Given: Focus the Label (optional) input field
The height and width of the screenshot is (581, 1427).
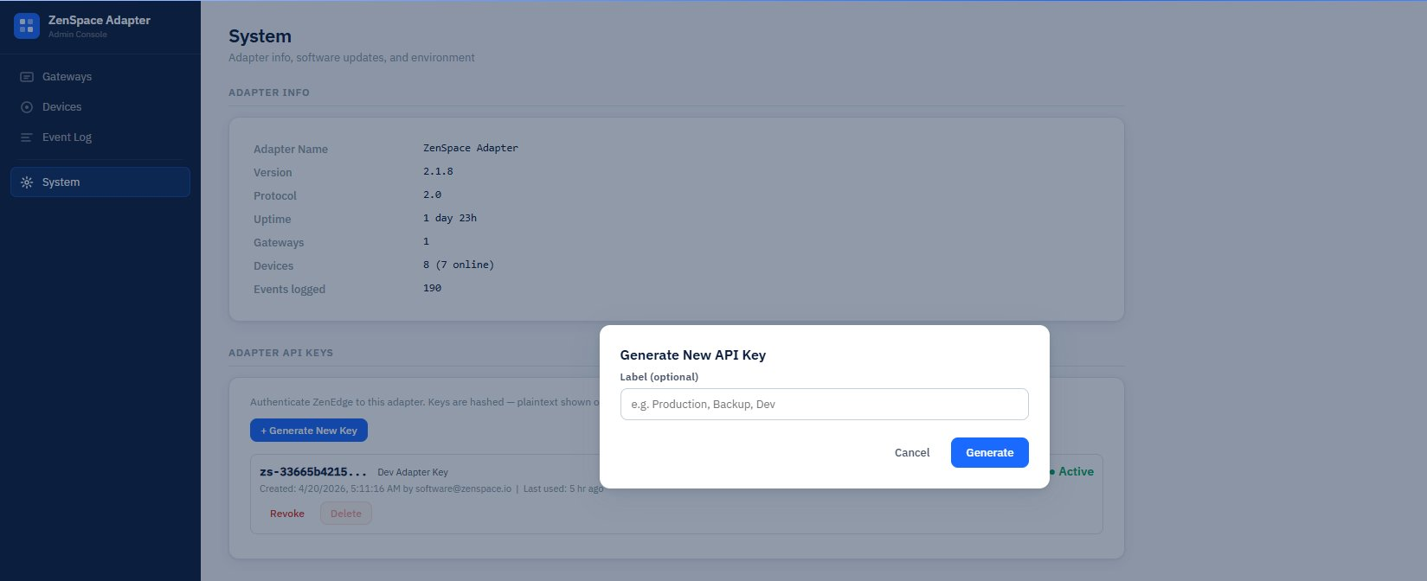Looking at the screenshot, I should (824, 405).
